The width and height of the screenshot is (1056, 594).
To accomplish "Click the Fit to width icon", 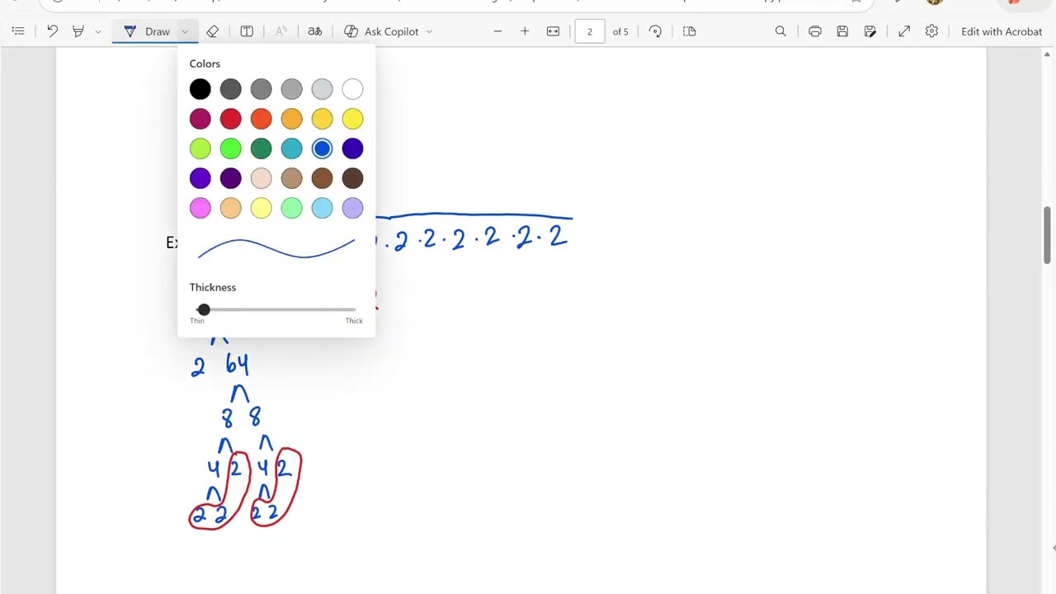I will (553, 31).
